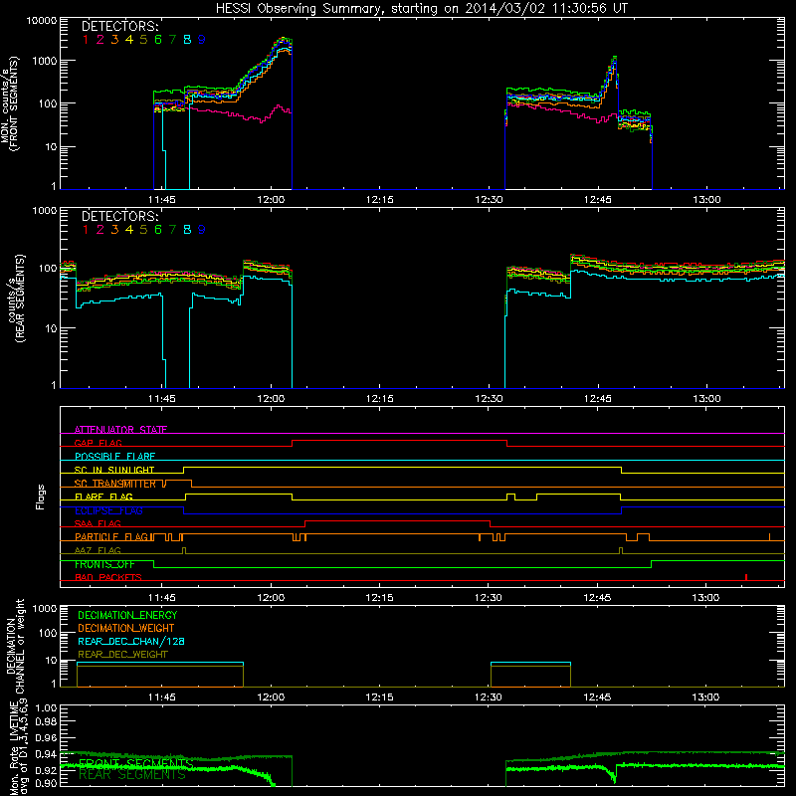This screenshot has height=796, width=796.
Task: Select the "DECIMATION_ENERGY" legend entry
Action: (x=127, y=615)
